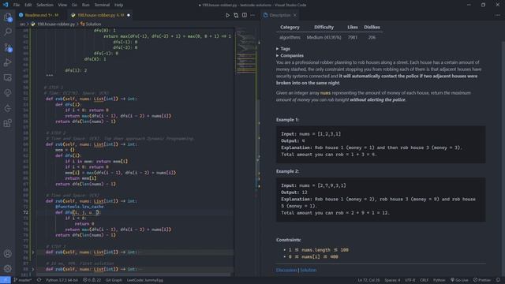Open errors and warnings problems count
505x284 pixels.
[x=92, y=280]
